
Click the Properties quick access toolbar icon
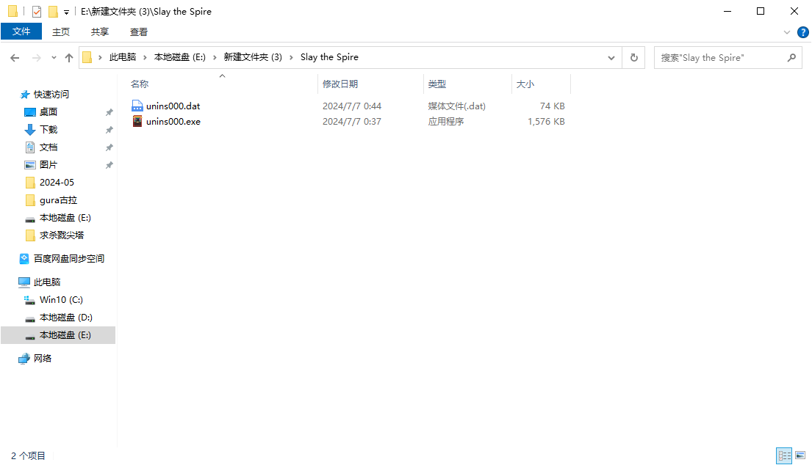pyautogui.click(x=37, y=11)
